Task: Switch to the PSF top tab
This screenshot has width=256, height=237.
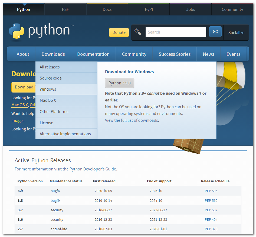Action: [65, 9]
